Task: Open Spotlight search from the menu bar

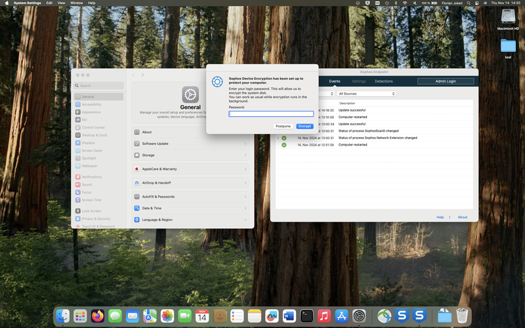Action: click(469, 3)
